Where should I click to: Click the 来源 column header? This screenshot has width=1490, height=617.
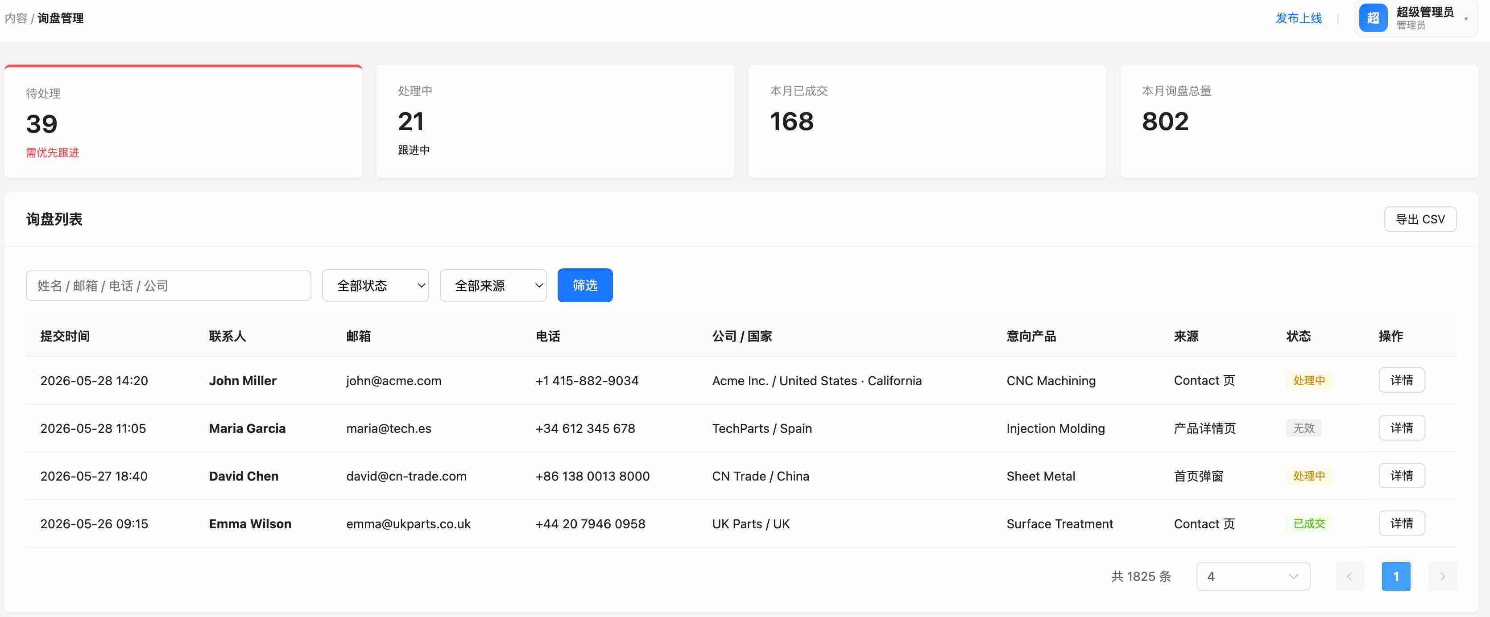point(1186,337)
